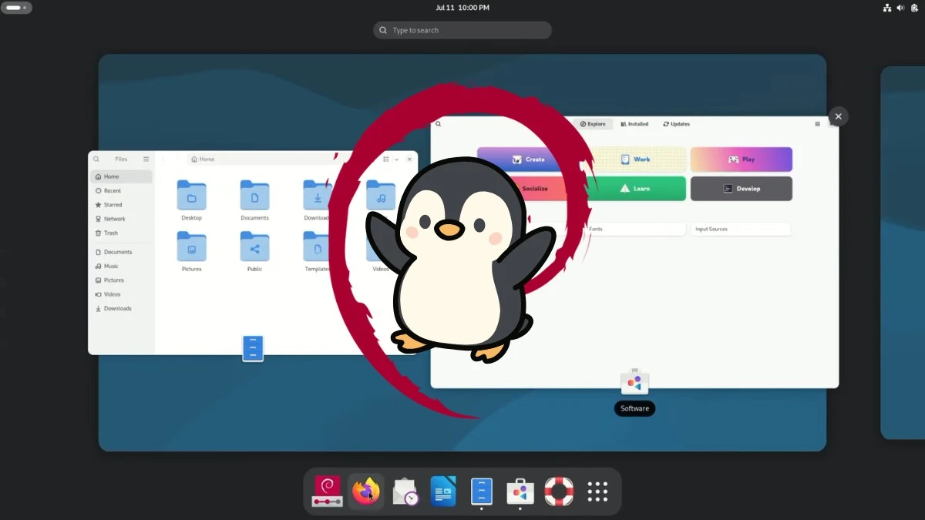Viewport: 925px width, 520px height.
Task: Select Music bookmark in Files sidebar
Action: [x=121, y=266]
